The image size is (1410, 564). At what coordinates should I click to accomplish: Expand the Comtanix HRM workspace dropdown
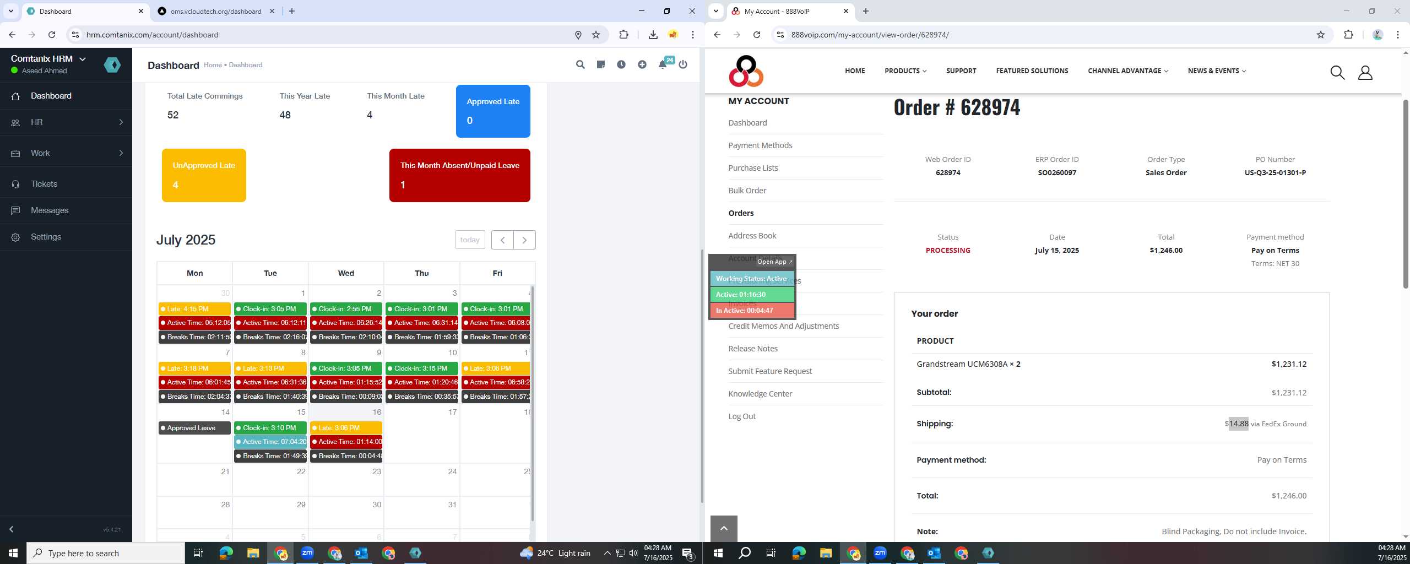(83, 59)
